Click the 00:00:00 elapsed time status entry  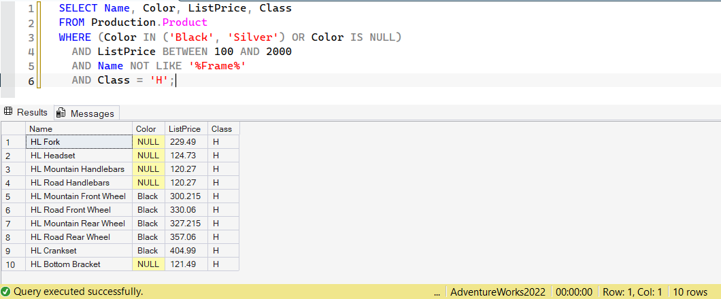click(574, 292)
